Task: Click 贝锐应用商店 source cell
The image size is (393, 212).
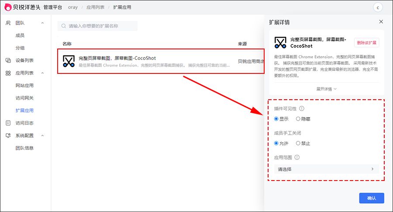Action: click(x=251, y=61)
